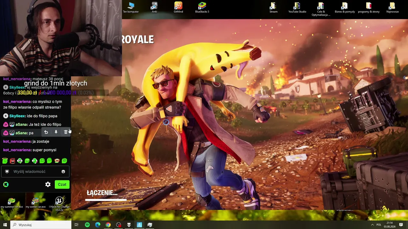This screenshot has height=229, width=408.
Task: Click the ŁĄCZENIE... loading progress bar
Action: pyautogui.click(x=106, y=200)
